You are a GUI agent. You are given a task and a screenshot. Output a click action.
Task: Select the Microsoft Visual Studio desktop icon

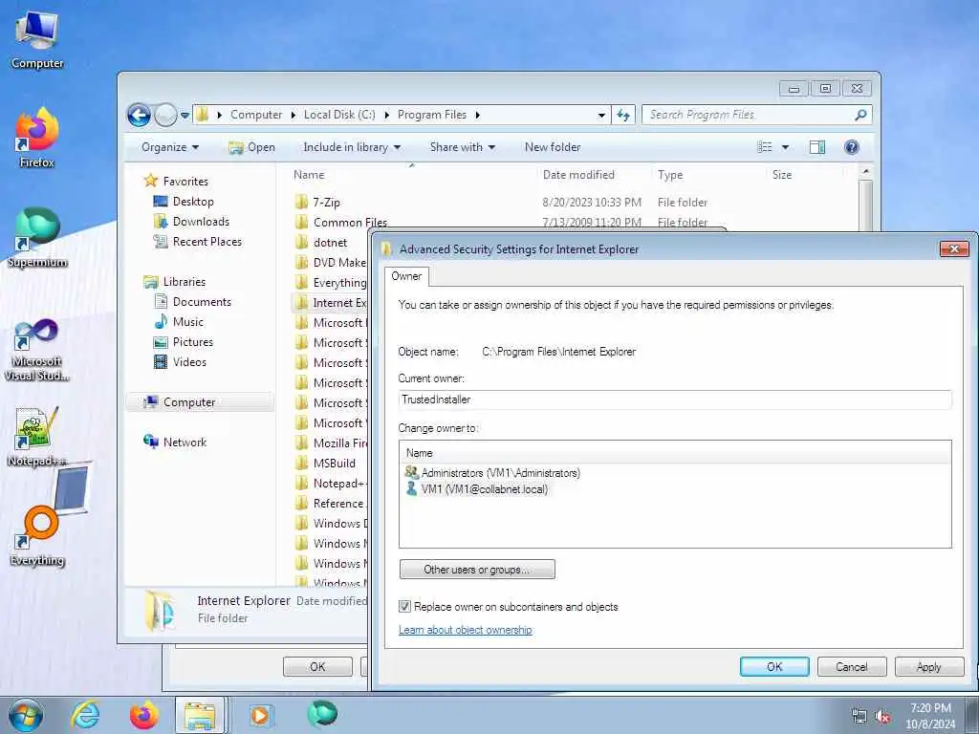click(37, 350)
